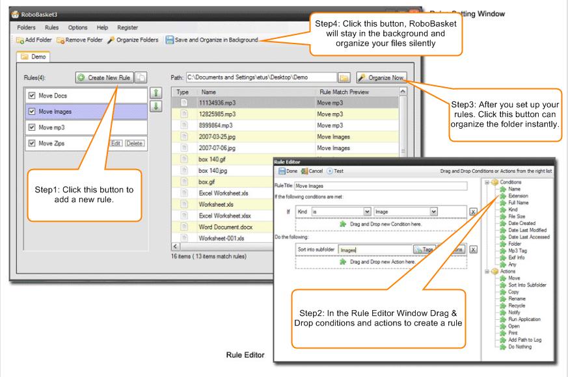Click the copy rule icon beside Create New Rule
The image size is (568, 377).
coord(141,77)
